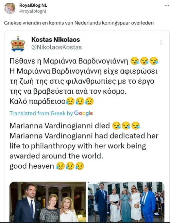Image resolution: width=170 pixels, height=223 pixels.
Task: Open the three-dot menu on RoyalBlog tweet
Action: 167,5
